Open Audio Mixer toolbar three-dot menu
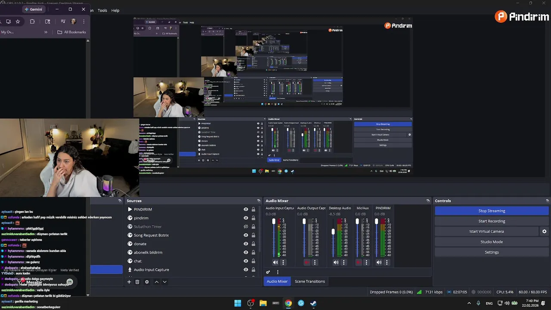This screenshot has height=310, width=551. coord(278,272)
